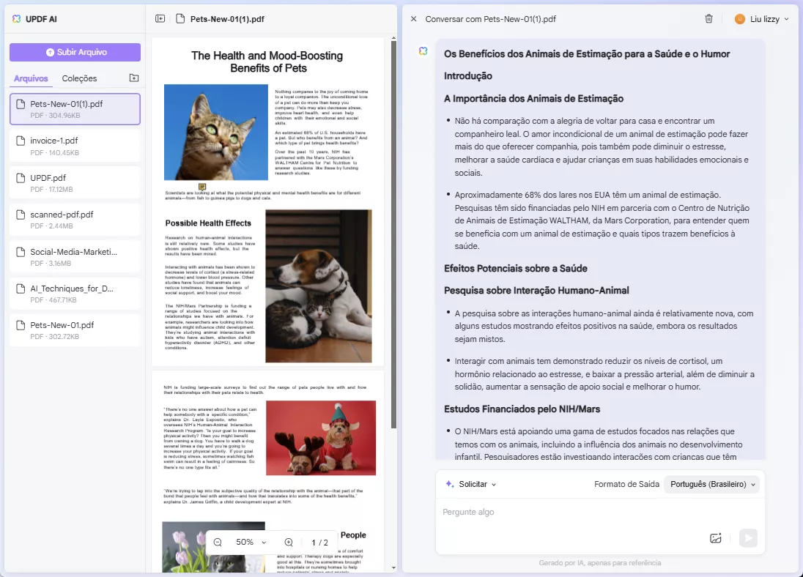This screenshot has width=803, height=577.
Task: Click the UPDF AI logo icon
Action: pyautogui.click(x=16, y=19)
